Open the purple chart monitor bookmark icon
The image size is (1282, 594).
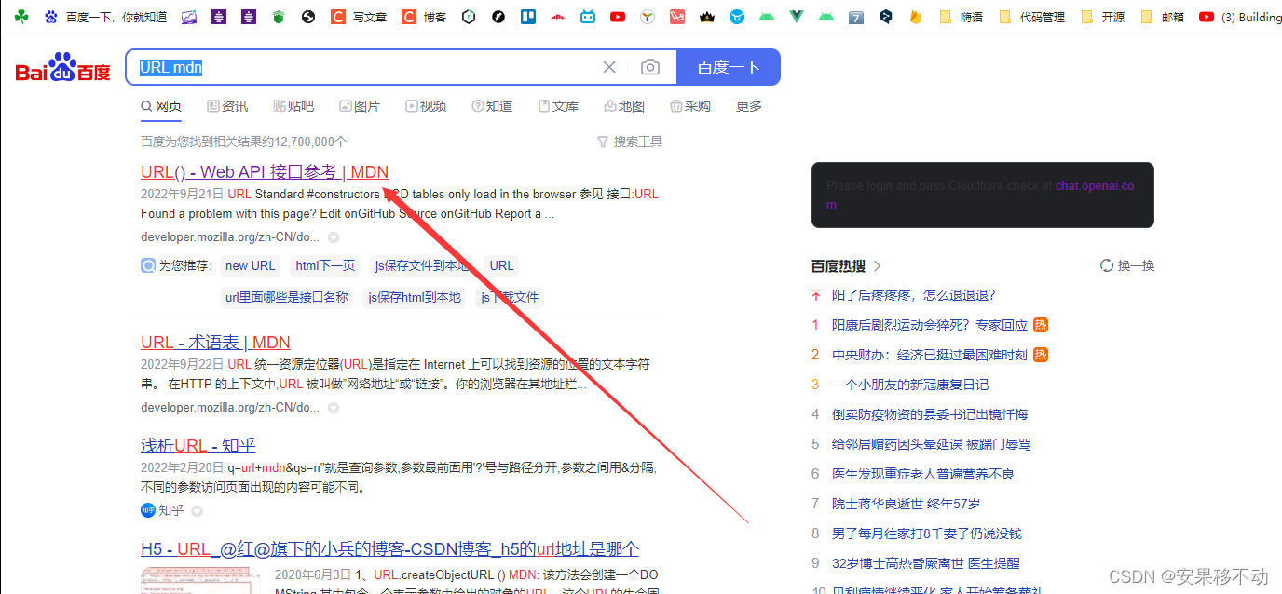189,17
